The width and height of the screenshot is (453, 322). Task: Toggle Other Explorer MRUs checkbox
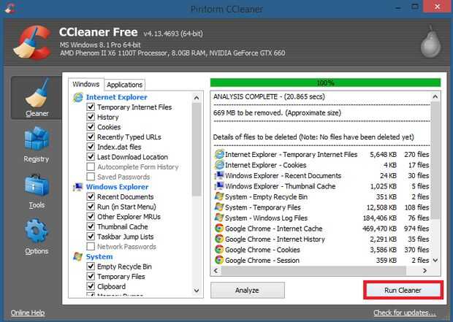click(x=91, y=216)
